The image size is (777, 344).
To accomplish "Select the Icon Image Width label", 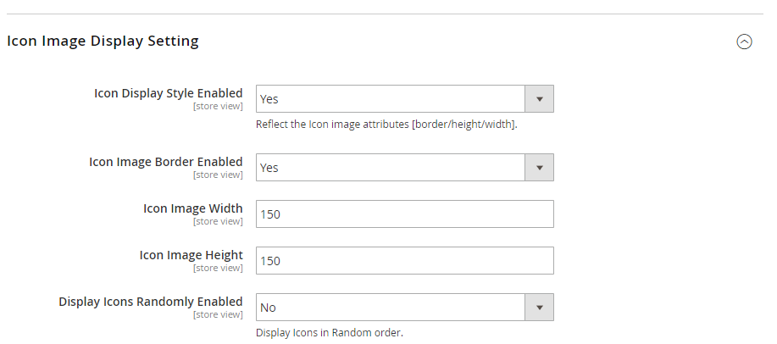I will (x=192, y=208).
